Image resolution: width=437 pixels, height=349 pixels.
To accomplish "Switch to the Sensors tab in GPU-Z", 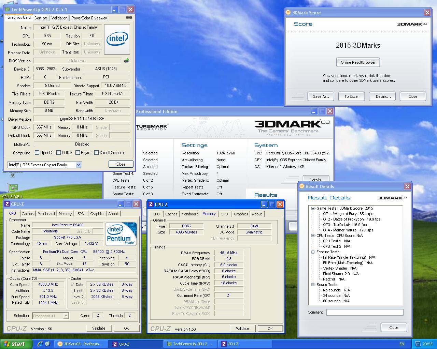I will 41,18.
